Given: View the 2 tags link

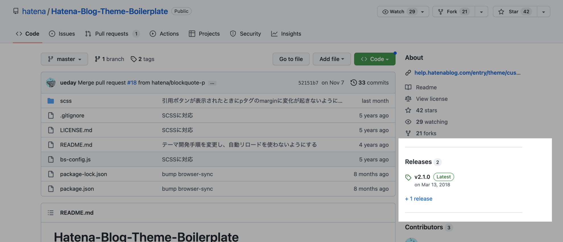Looking at the screenshot, I should point(142,59).
